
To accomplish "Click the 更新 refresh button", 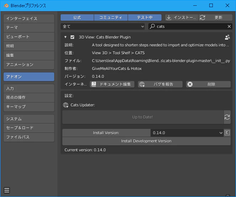I will click(216, 17).
